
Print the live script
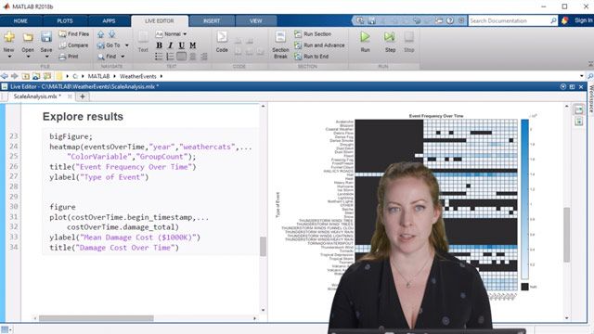(69, 57)
